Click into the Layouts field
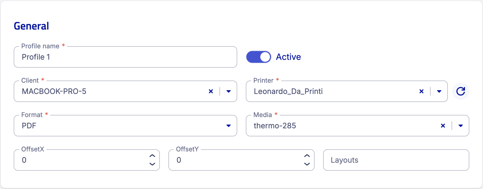This screenshot has height=189, width=483. click(x=396, y=160)
